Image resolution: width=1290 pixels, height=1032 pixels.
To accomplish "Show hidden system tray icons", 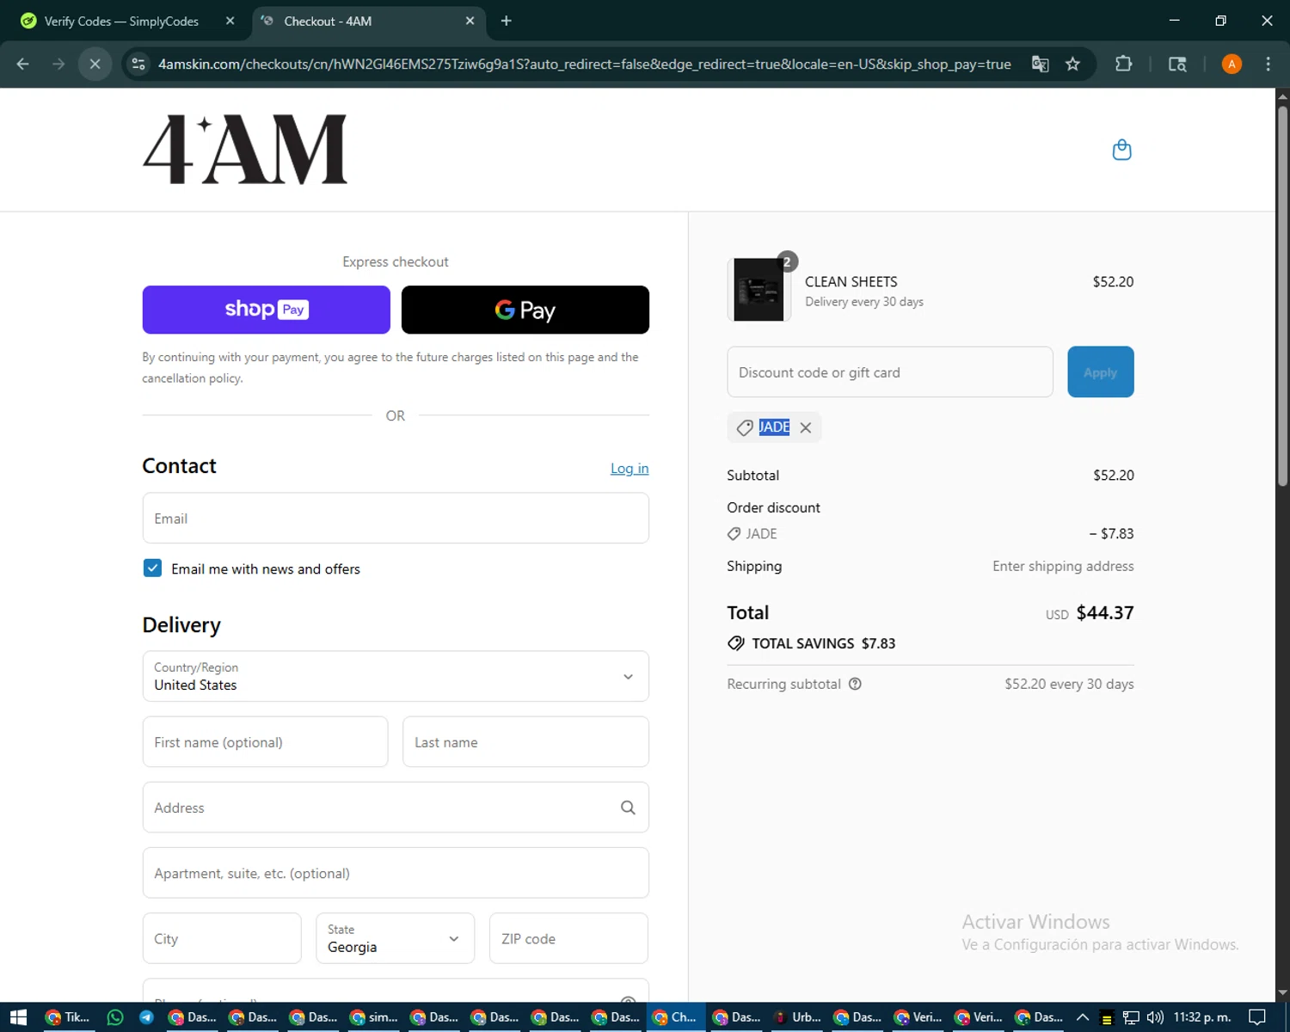I will point(1083,1017).
